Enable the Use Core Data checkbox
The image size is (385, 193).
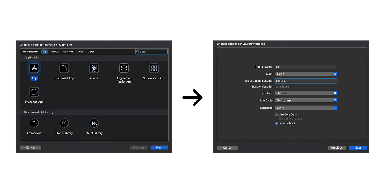point(276,114)
